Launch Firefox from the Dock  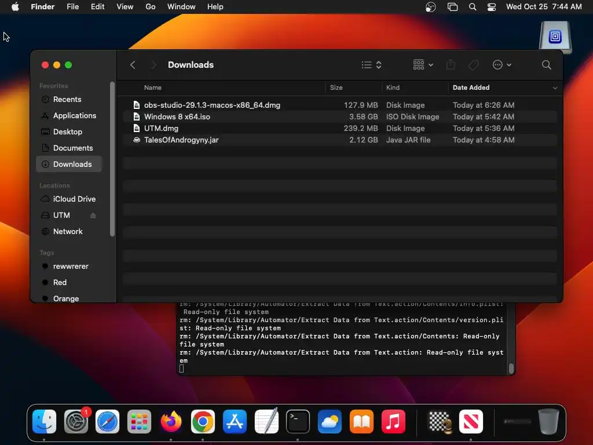click(x=171, y=421)
